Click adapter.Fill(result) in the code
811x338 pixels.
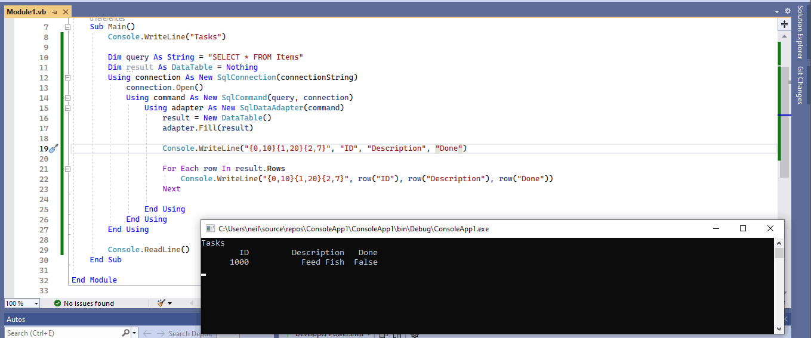coord(208,128)
